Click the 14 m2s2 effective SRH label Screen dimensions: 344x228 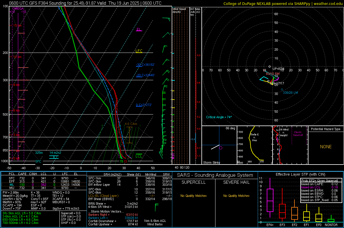coord(55,153)
